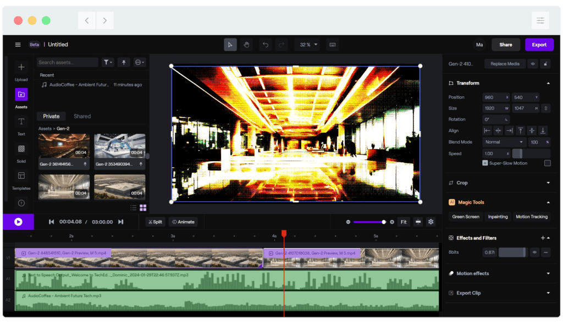Toggle media visibility next to Replace Media
Image resolution: width=563 pixels, height=323 pixels.
pyautogui.click(x=532, y=63)
